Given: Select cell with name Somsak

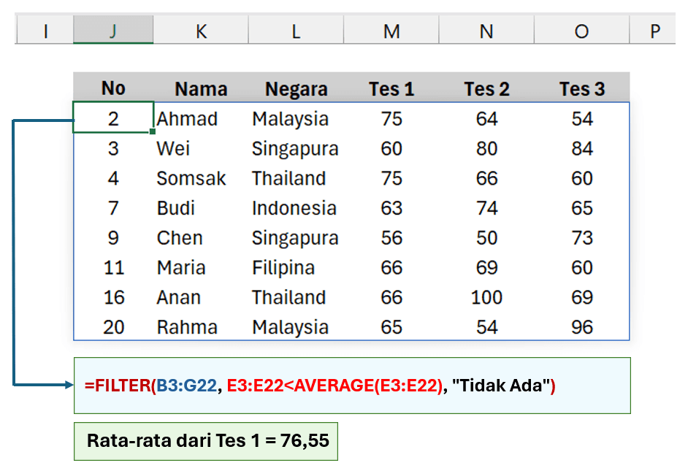Looking at the screenshot, I should coord(201,178).
